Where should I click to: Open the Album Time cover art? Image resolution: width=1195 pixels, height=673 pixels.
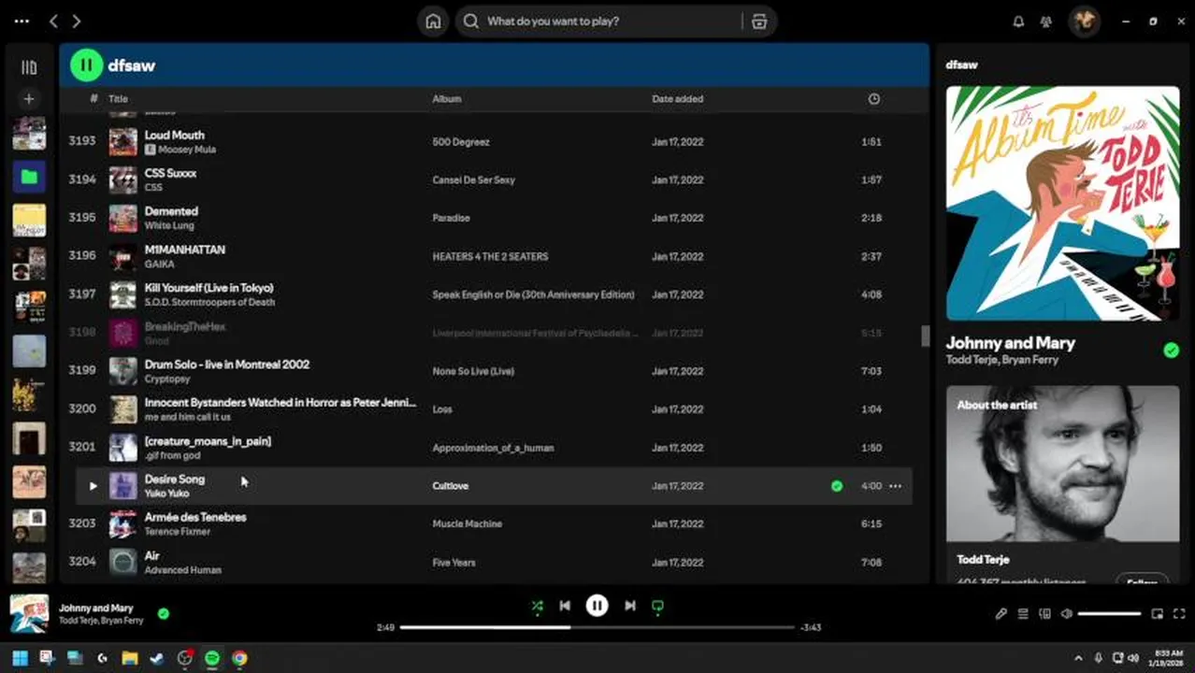pyautogui.click(x=1062, y=203)
